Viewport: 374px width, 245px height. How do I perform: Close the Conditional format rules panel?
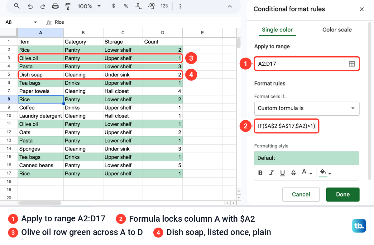point(362,9)
